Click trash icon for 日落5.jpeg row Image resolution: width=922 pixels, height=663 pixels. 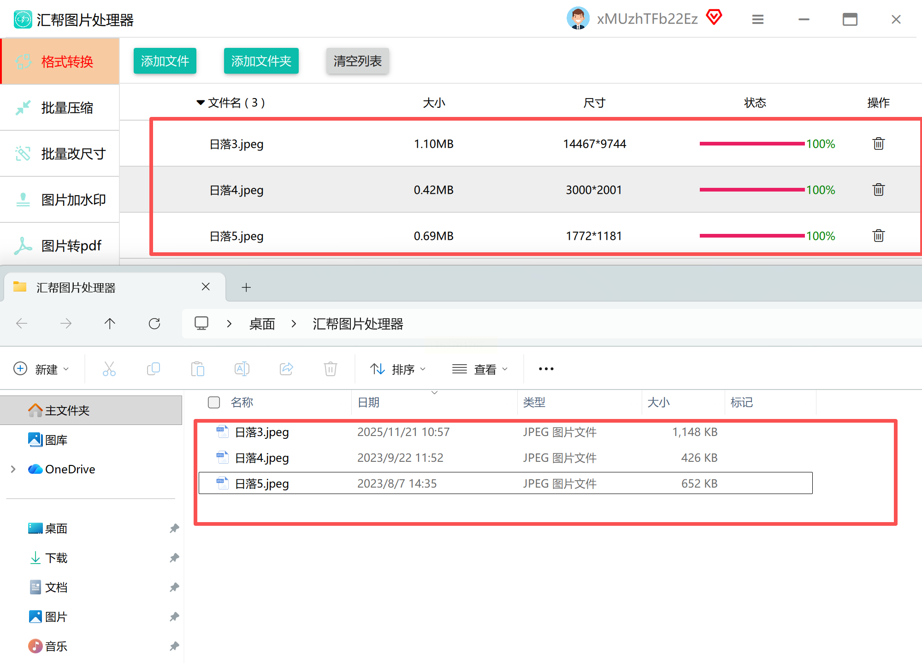[878, 236]
